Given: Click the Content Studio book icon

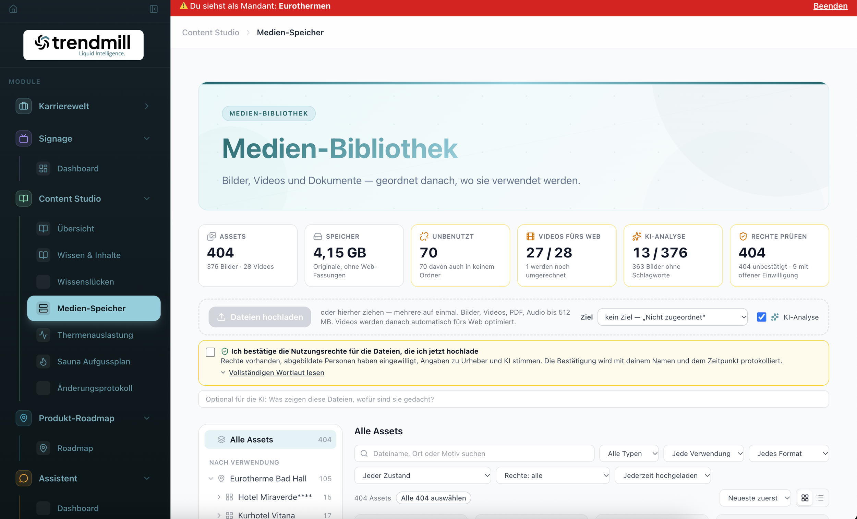Looking at the screenshot, I should [x=24, y=198].
